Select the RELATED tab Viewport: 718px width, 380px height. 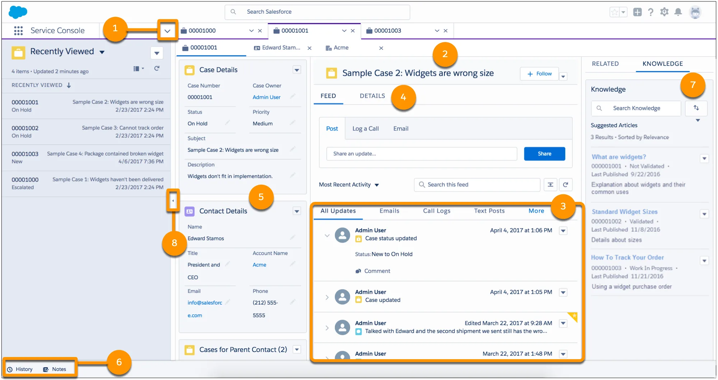(605, 64)
